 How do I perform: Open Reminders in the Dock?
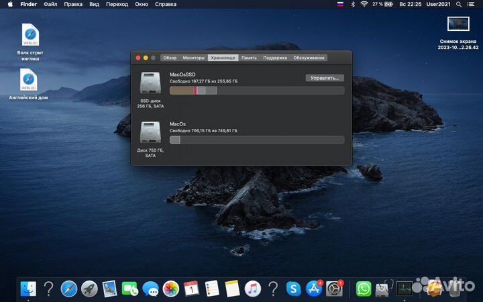(211, 289)
